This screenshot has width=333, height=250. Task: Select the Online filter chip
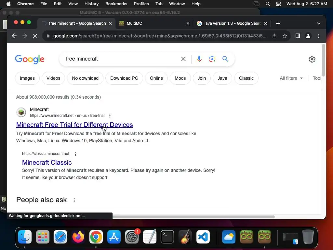point(156,78)
